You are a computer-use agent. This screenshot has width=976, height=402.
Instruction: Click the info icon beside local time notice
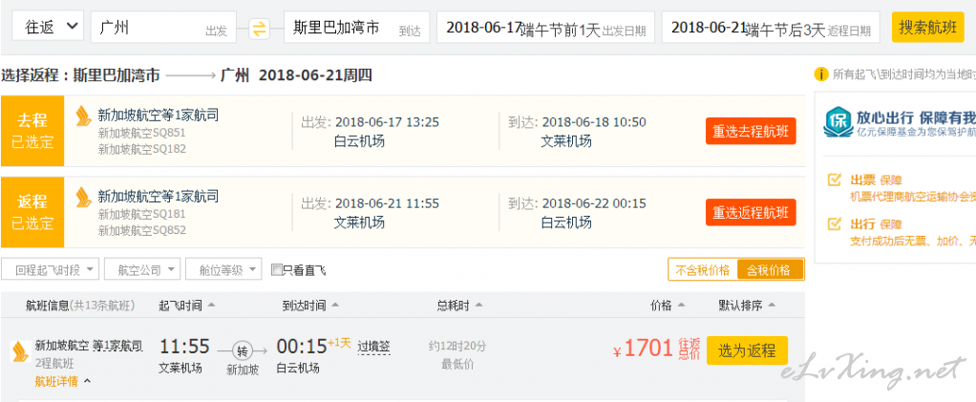821,74
